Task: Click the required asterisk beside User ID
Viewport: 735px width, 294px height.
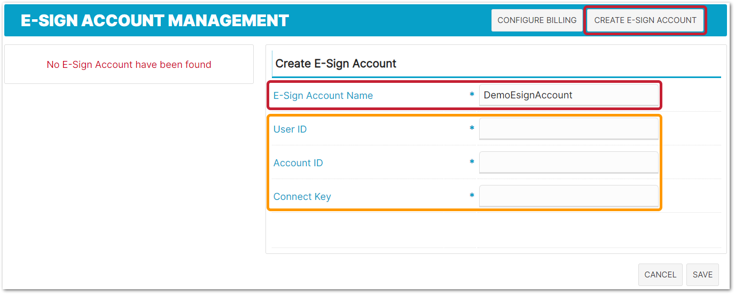Action: pos(472,128)
